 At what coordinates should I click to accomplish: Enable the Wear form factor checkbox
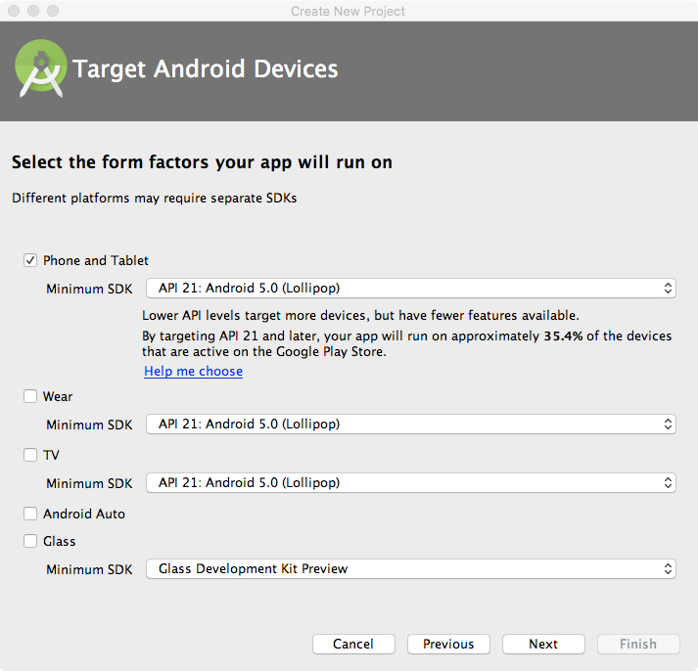pyautogui.click(x=30, y=396)
